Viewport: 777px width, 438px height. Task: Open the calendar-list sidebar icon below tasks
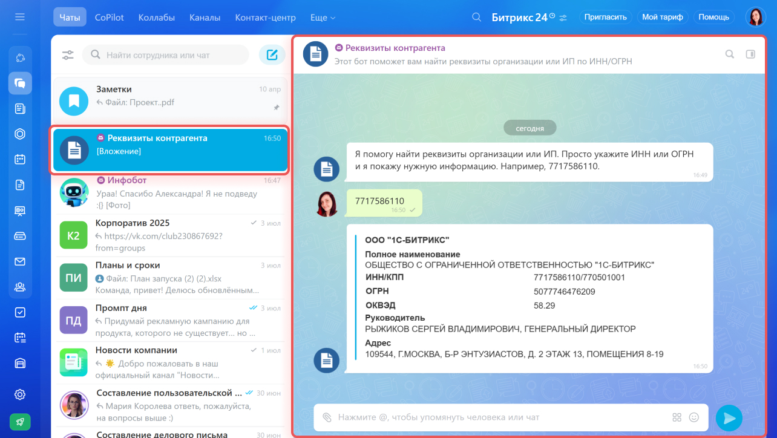(20, 338)
